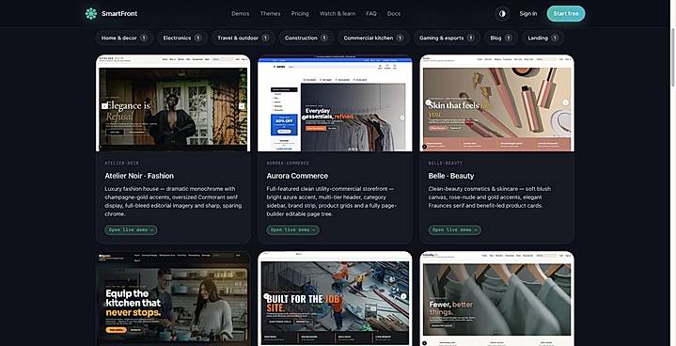Click the AURORA-COMMERCE slug label
676x346 pixels.
(x=288, y=164)
